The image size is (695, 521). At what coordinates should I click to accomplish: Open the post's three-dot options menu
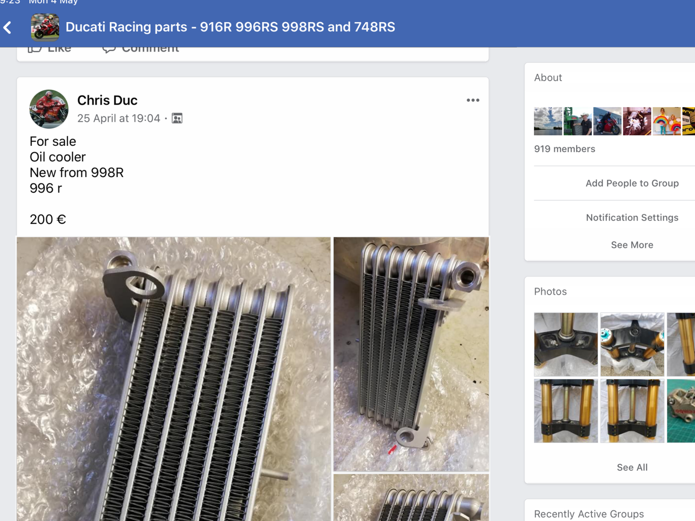pos(473,100)
